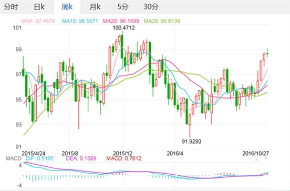The width and height of the screenshot is (290, 191).
Task: Click the MA20: 96.1599 legend label
Action: (x=121, y=21)
